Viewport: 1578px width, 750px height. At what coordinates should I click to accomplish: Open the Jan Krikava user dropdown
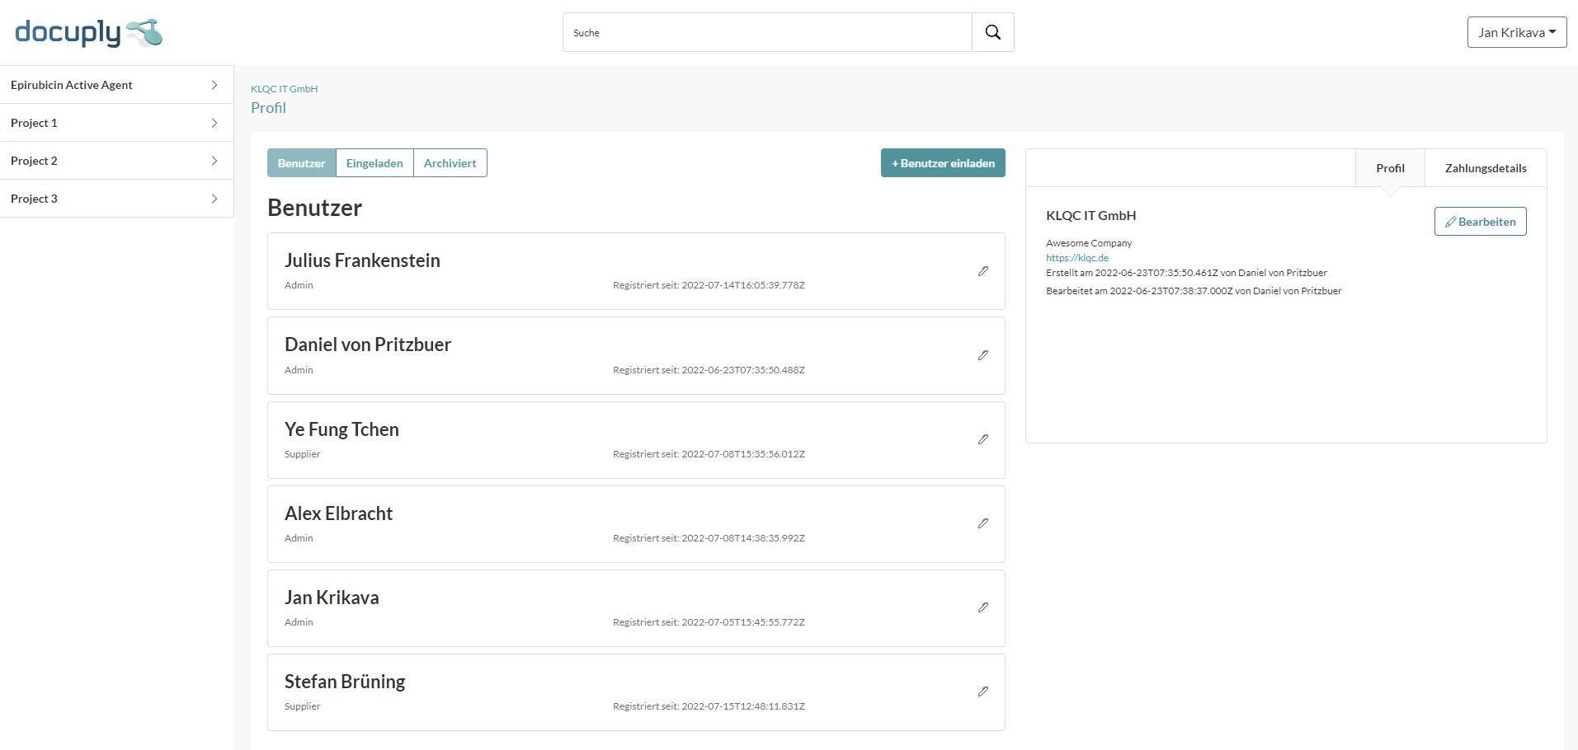1516,32
